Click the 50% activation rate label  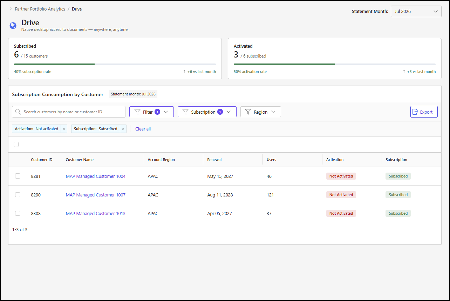[250, 72]
